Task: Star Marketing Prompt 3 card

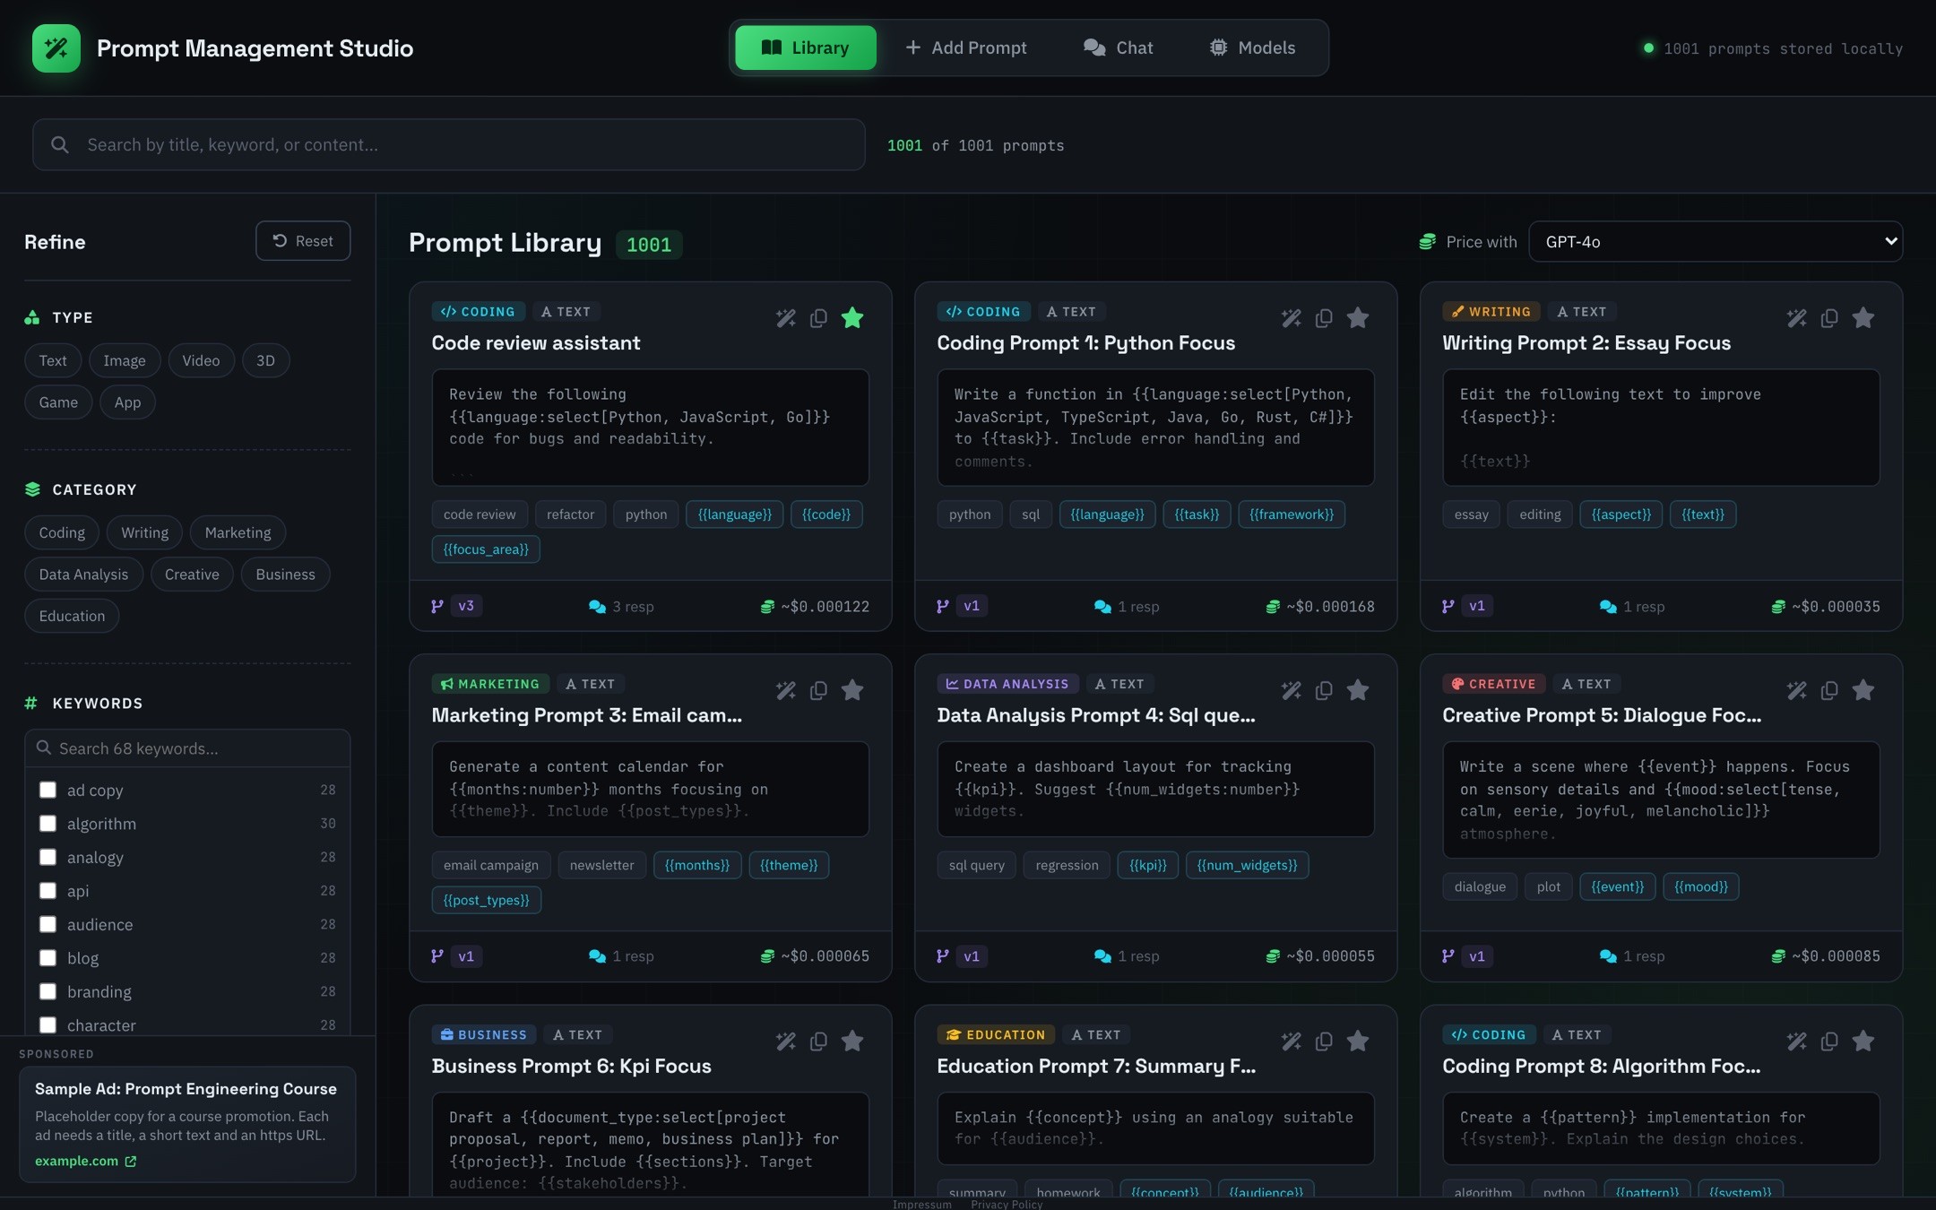Action: (852, 689)
